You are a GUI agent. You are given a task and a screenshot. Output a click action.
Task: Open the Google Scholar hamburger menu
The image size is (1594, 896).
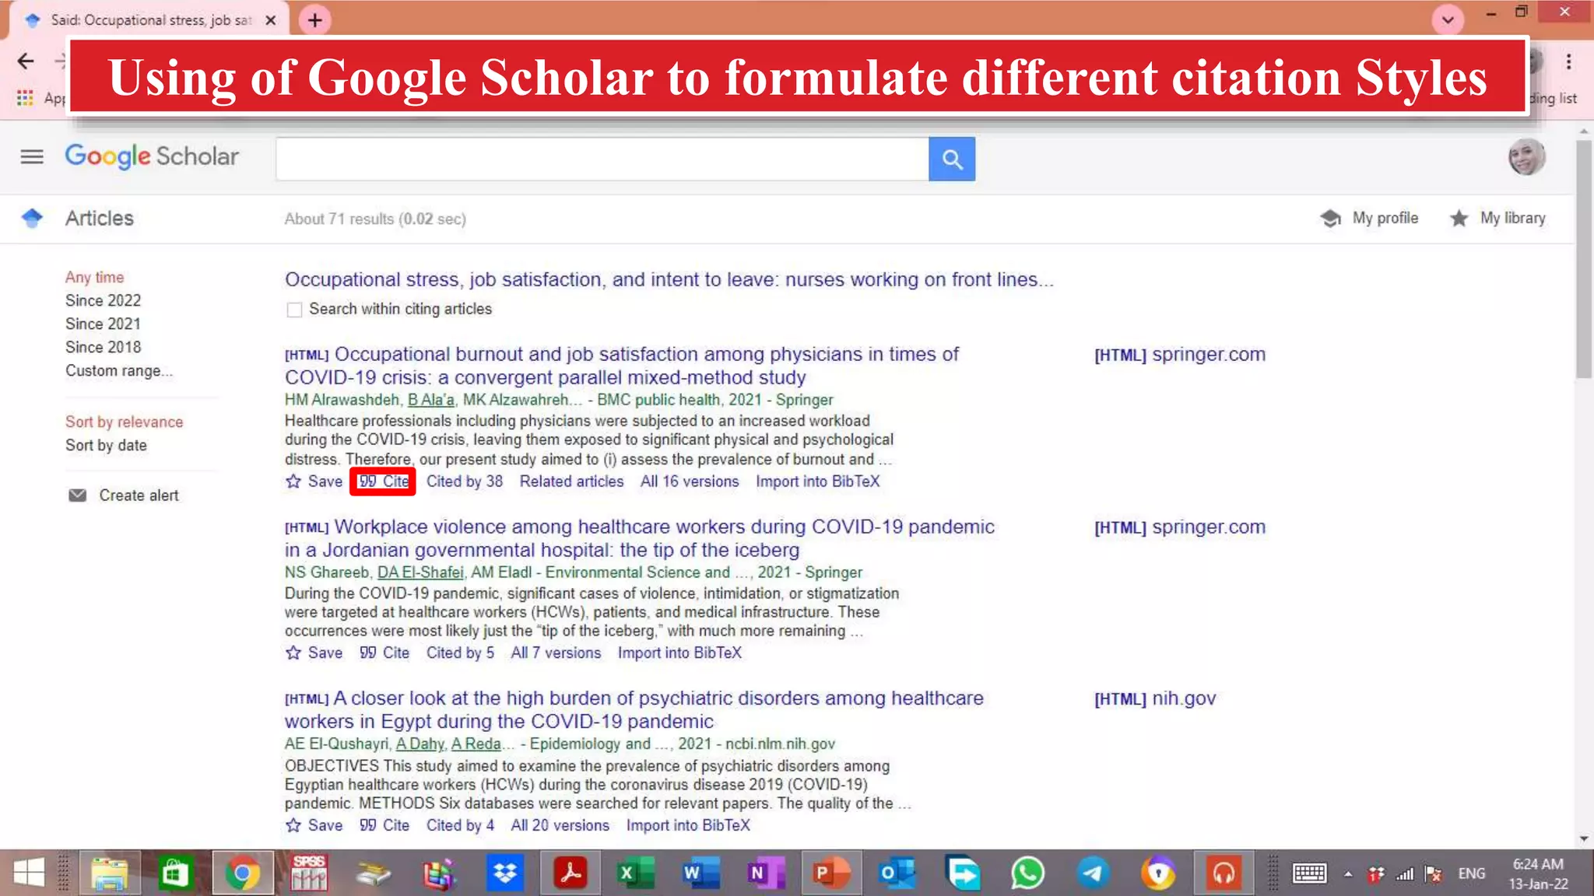[32, 157]
